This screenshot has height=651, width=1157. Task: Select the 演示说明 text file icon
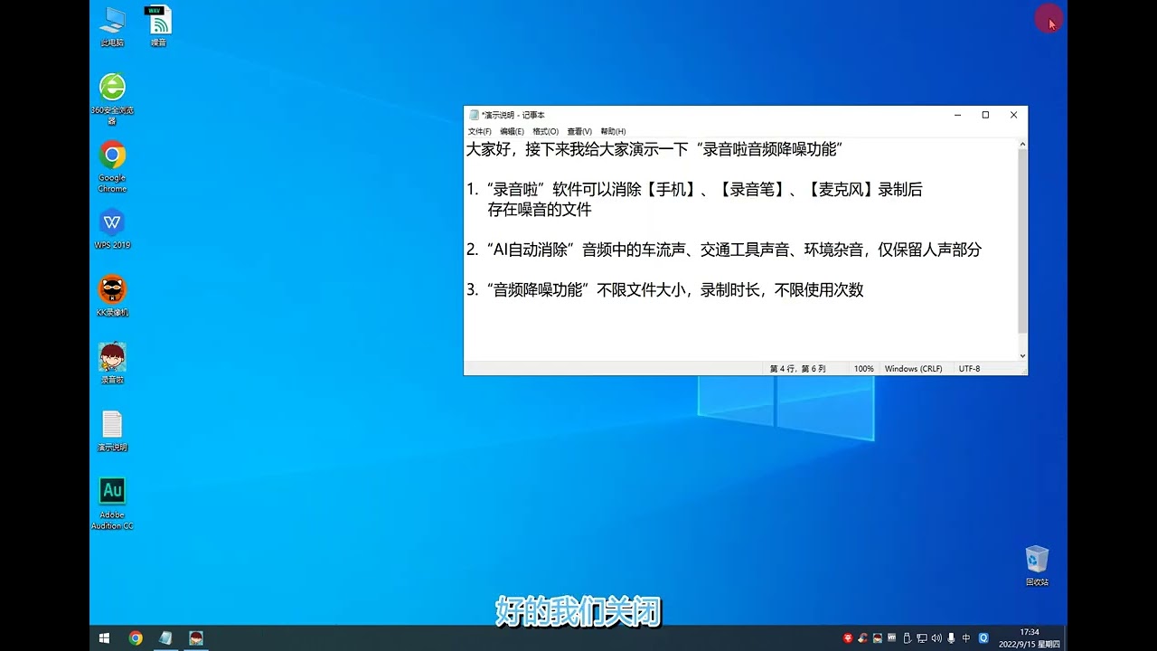(x=112, y=430)
